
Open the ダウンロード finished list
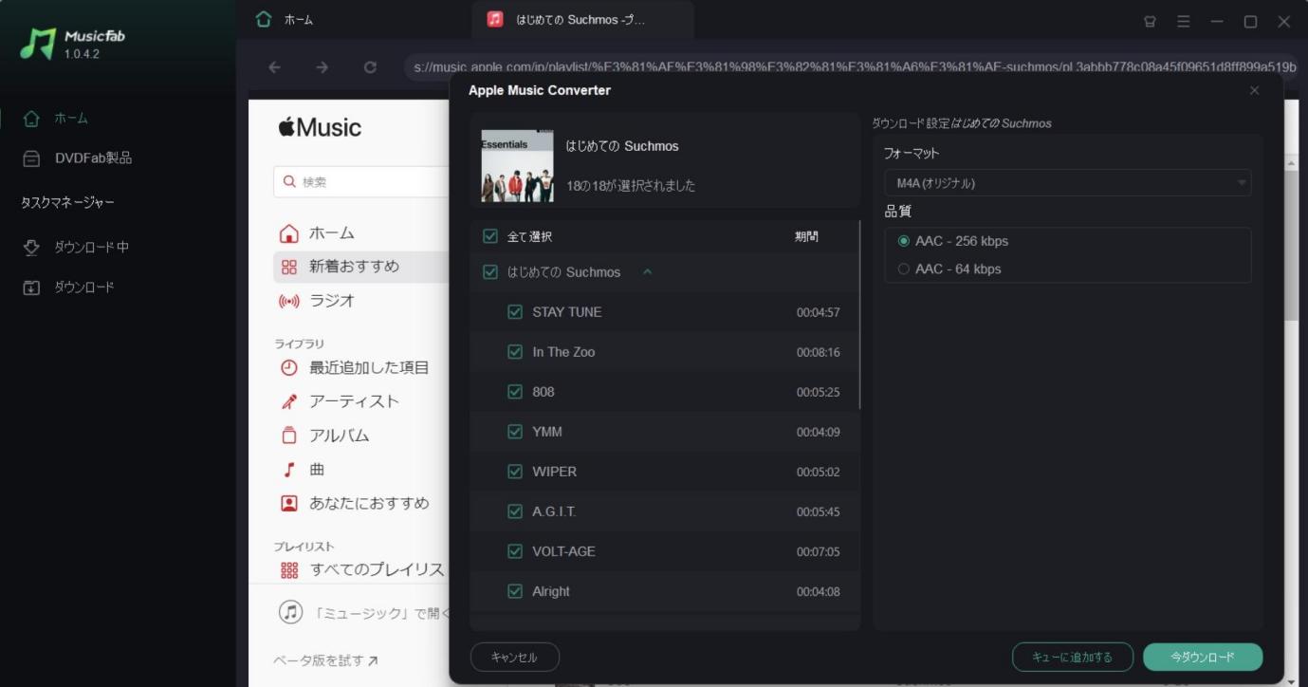click(68, 288)
